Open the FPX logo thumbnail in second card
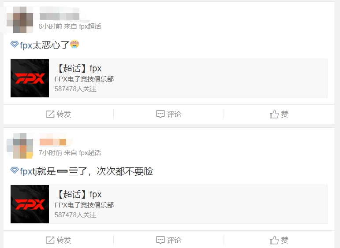The height and width of the screenshot is (248, 340). point(30,204)
